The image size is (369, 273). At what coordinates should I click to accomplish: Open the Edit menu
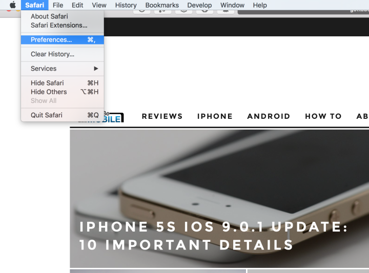77,5
